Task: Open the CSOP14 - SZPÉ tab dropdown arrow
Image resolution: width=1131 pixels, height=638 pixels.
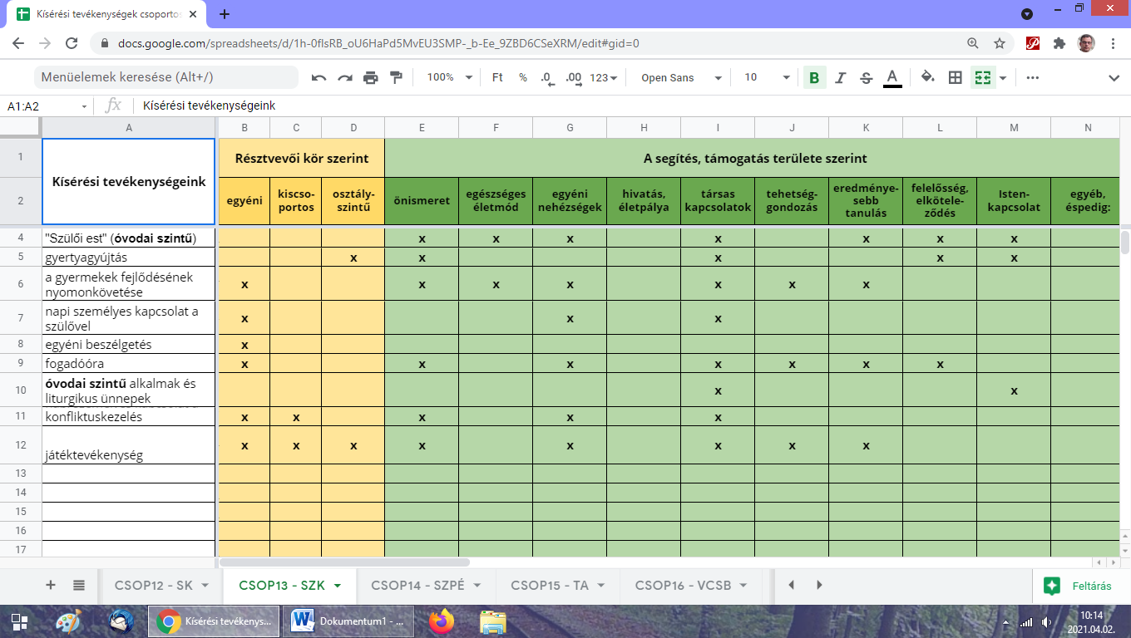Action: pos(477,585)
